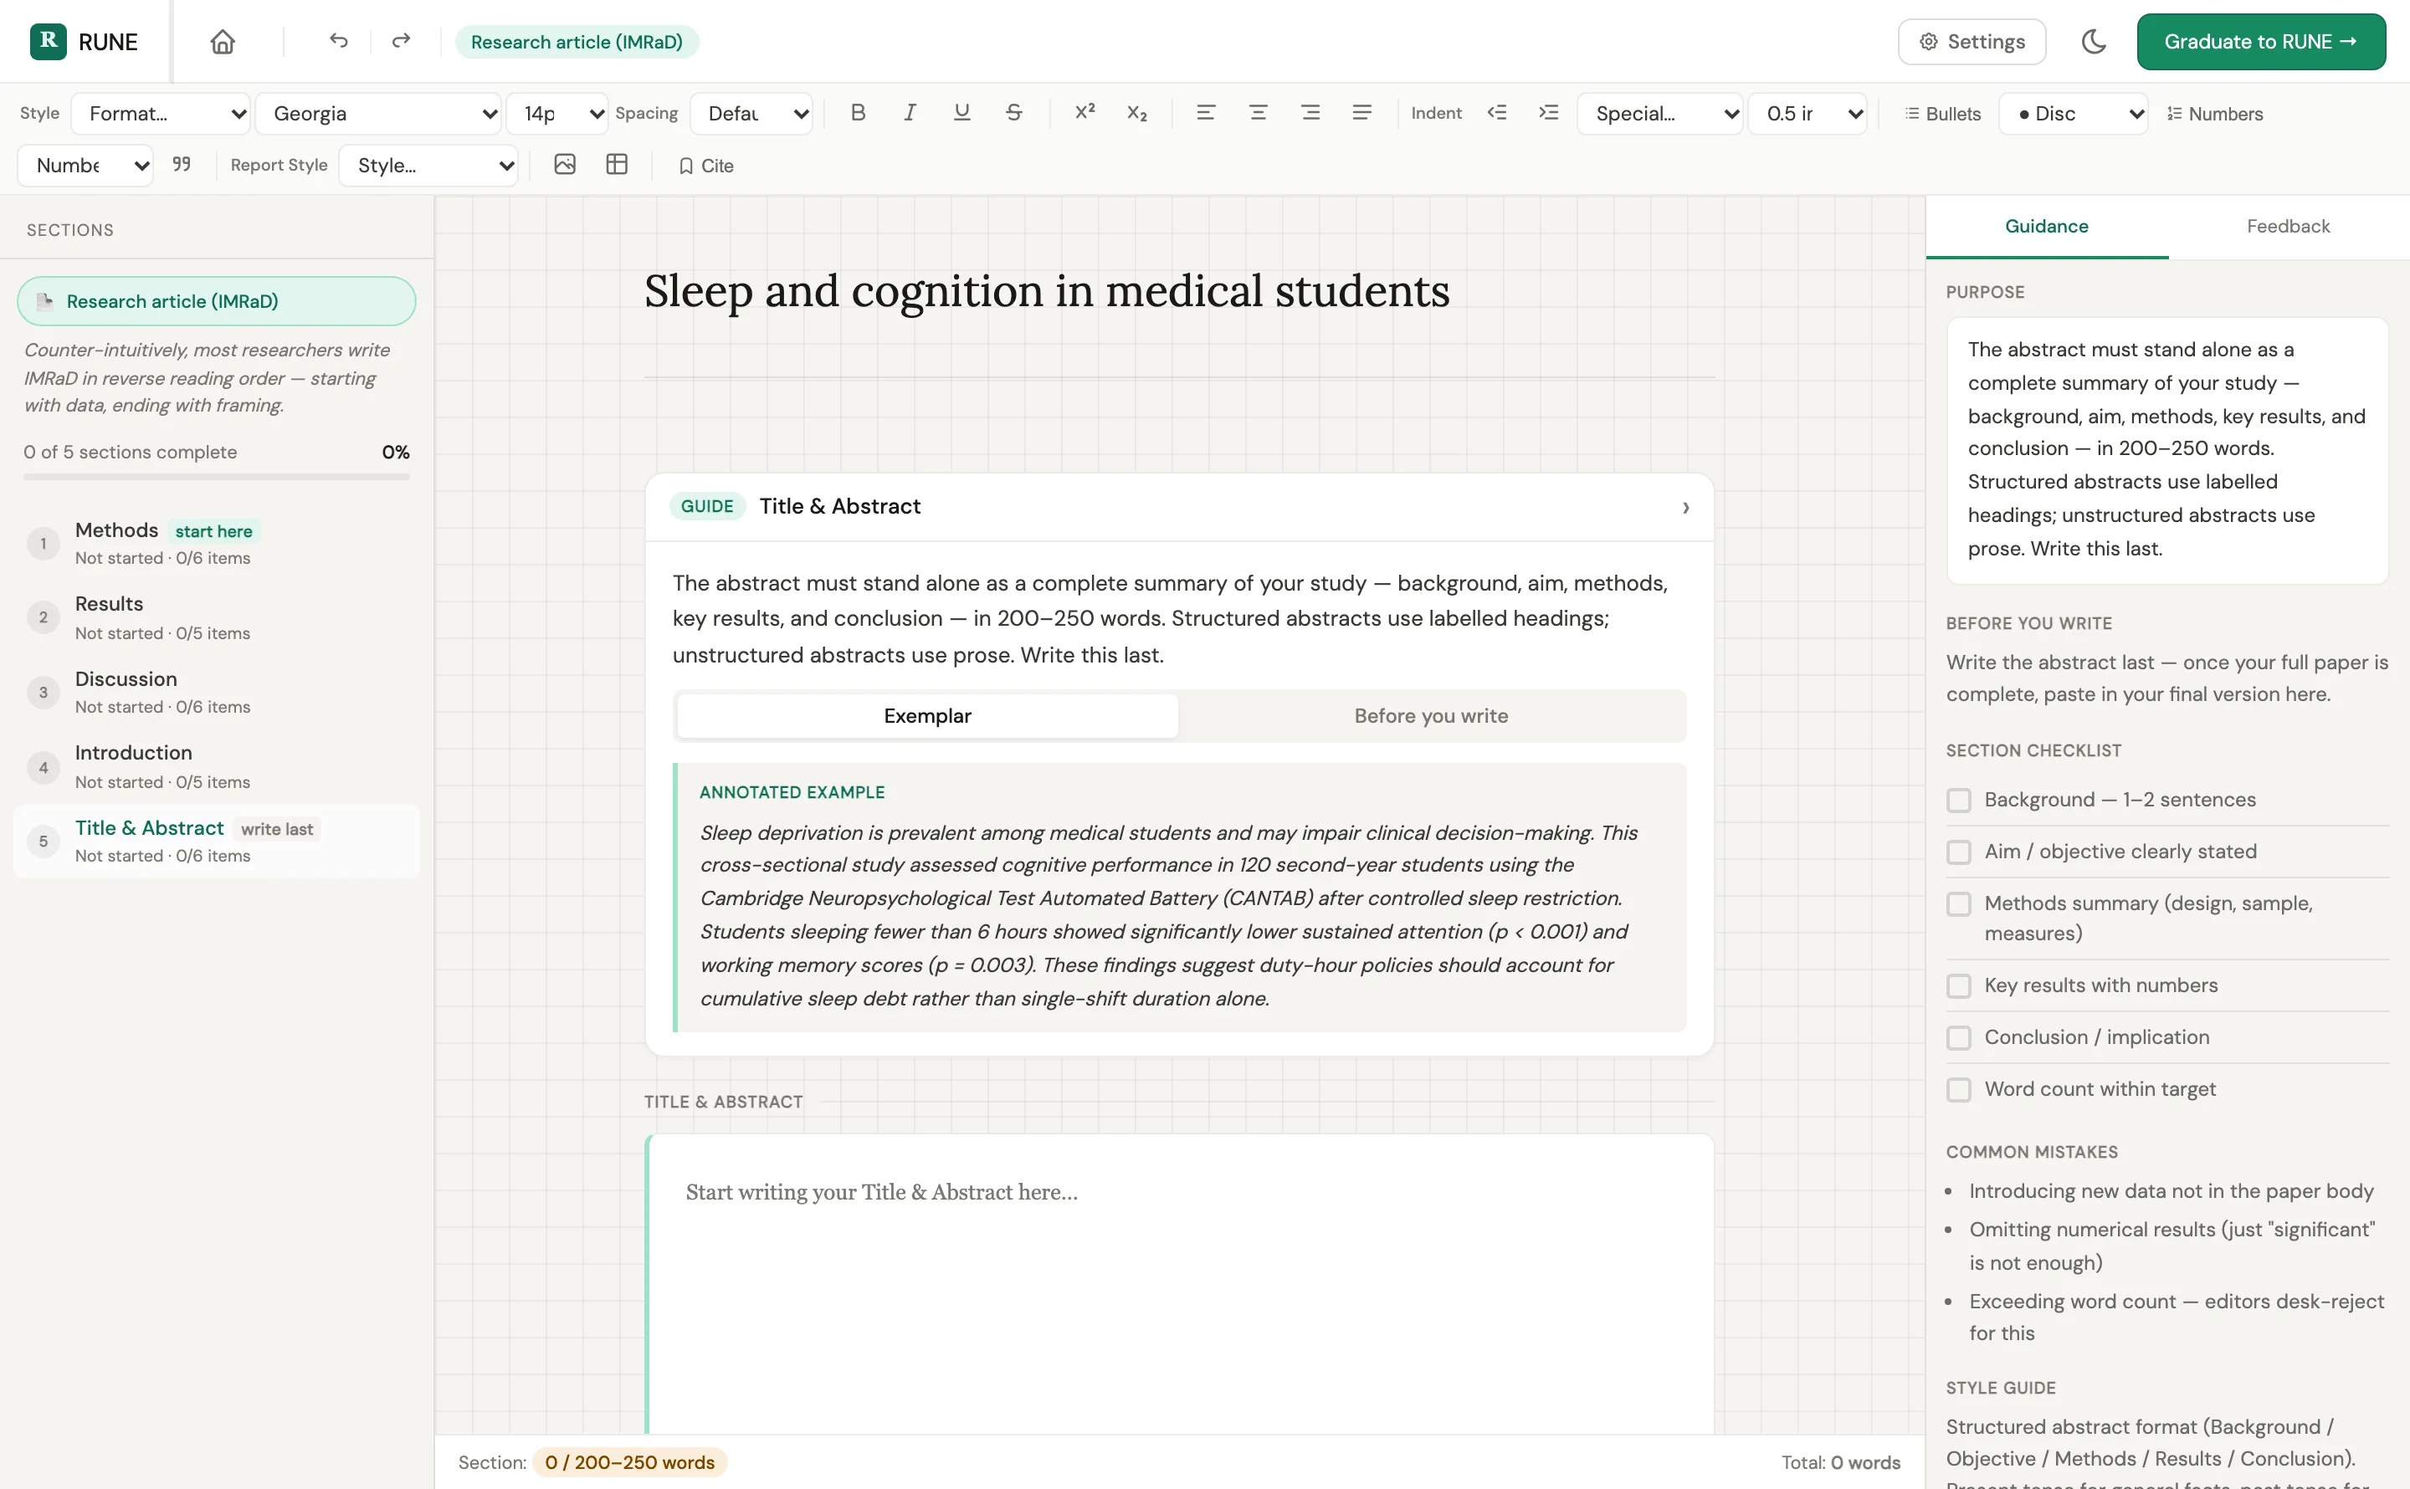This screenshot has width=2410, height=1489.
Task: Apply italic formatting
Action: 910,113
